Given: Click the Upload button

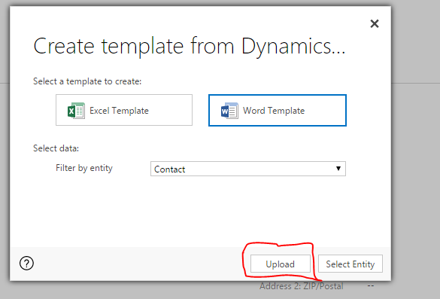Looking at the screenshot, I should coord(281,264).
